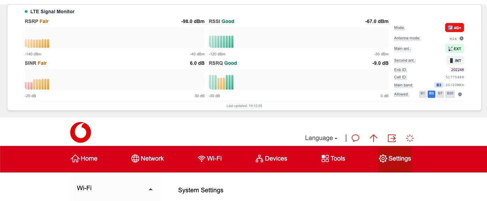This screenshot has width=487, height=201.
Task: Toggle the B7 allowed band
Action: click(x=440, y=94)
